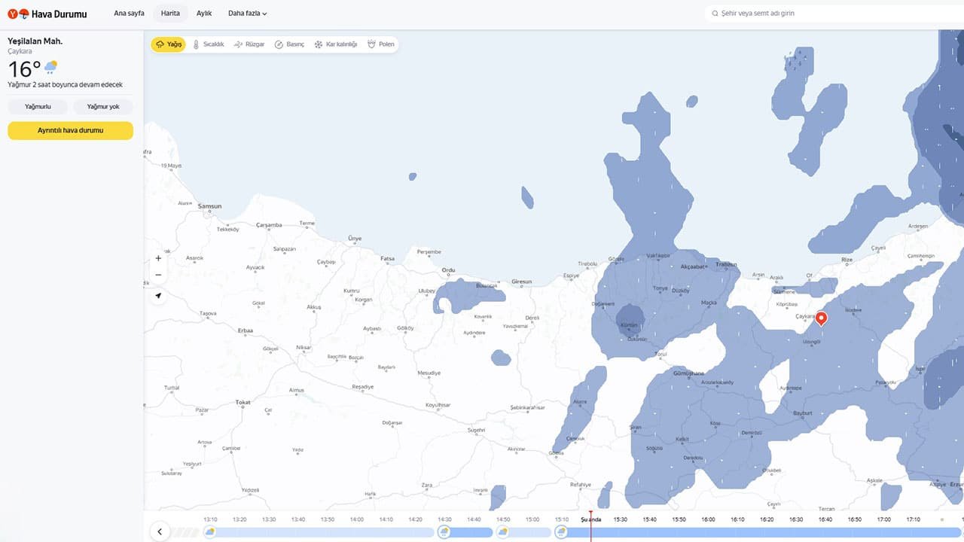Click the locate-me arrow icon

158,296
